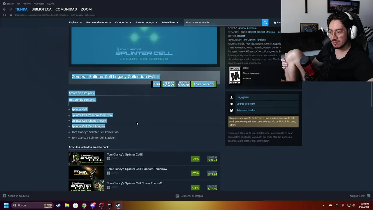Open the Productos menu
Screen dimensions: 373x210
tap(39, 3)
